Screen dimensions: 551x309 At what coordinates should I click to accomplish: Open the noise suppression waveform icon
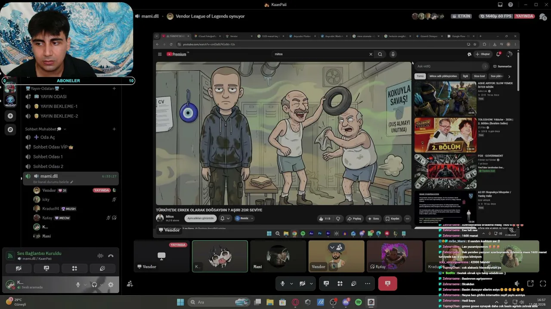pos(100,256)
